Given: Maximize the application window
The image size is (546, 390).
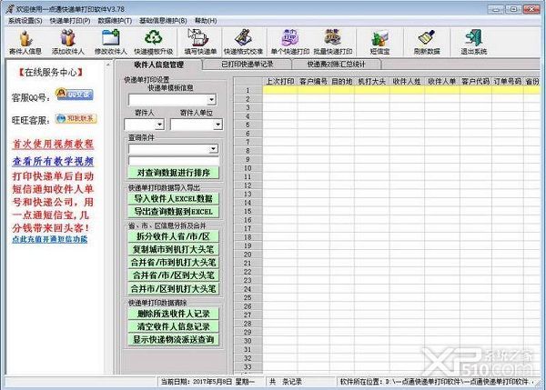Looking at the screenshot, I should 513,9.
